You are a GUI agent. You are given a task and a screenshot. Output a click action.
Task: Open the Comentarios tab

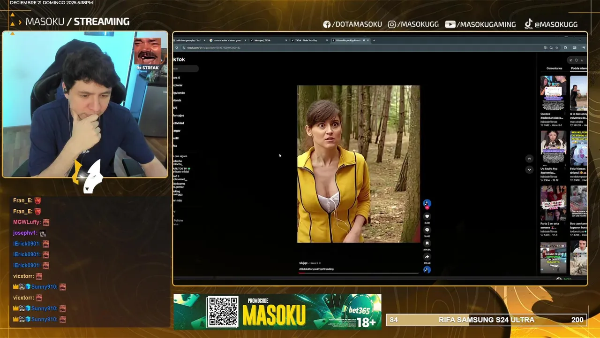[x=554, y=69]
